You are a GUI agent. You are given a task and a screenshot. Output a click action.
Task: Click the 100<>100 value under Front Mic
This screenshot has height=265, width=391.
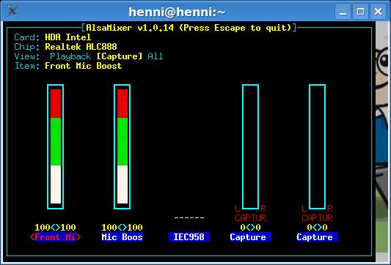pos(55,228)
